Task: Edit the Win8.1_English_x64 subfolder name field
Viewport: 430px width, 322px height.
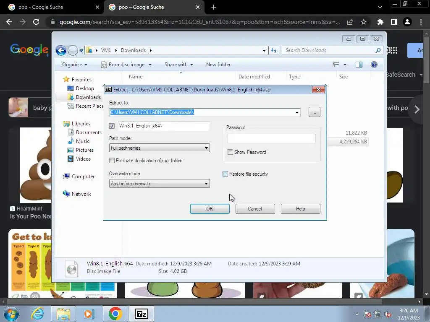Action: coord(164,126)
